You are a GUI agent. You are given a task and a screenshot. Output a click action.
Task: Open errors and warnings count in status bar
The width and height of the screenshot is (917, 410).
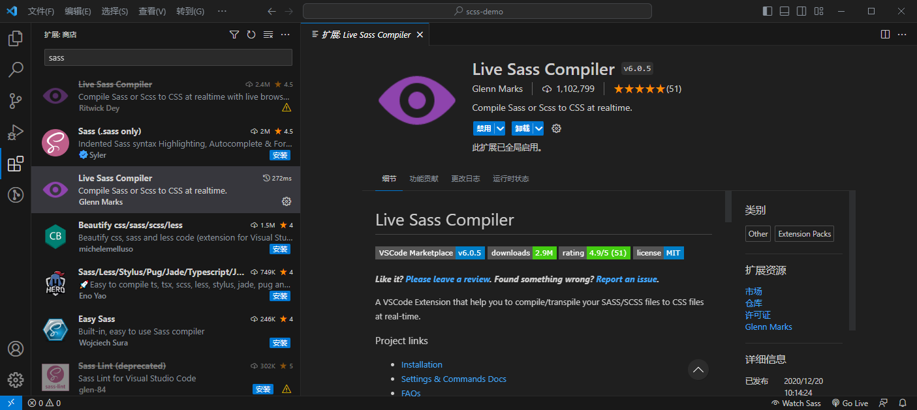click(x=44, y=403)
